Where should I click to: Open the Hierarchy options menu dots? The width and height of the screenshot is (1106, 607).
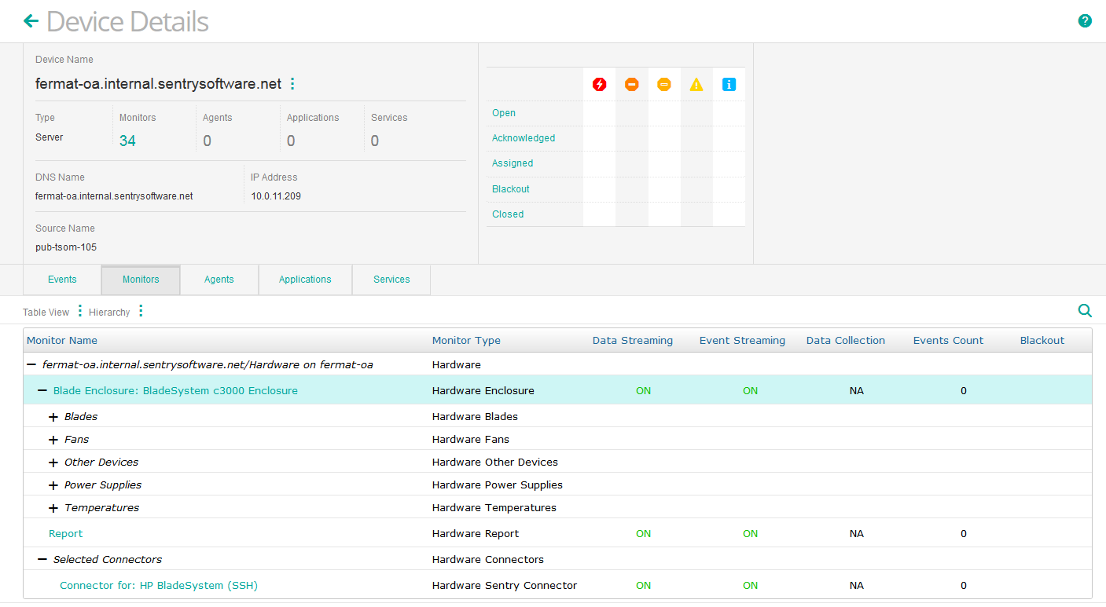coord(141,312)
